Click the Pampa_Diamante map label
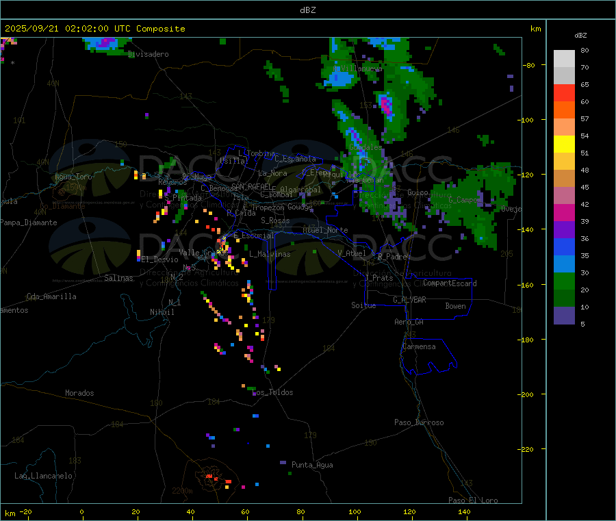616x521 pixels. pos(29,223)
